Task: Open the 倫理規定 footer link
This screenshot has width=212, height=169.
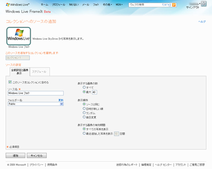Action: 146,165
